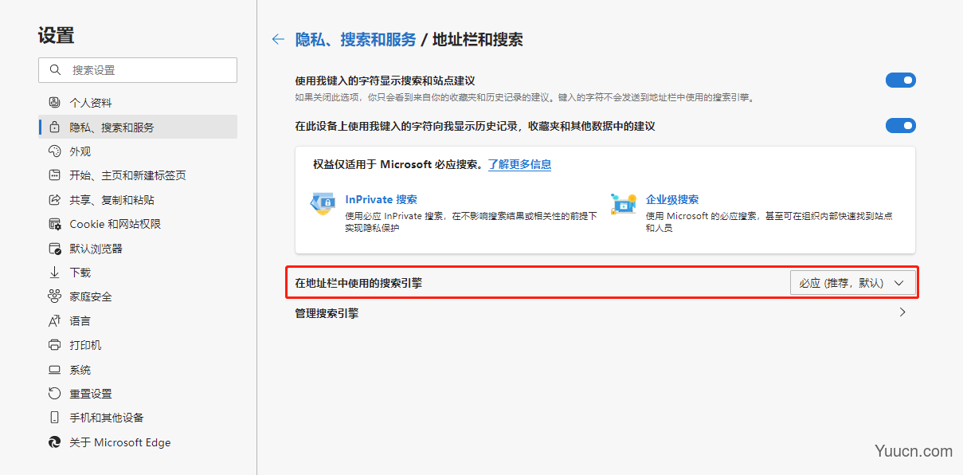
Task: Click the 企业级搜索 icon
Action: pyautogui.click(x=623, y=203)
